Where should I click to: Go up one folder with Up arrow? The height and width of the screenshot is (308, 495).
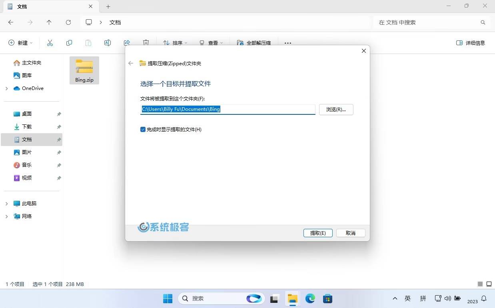[49, 22]
